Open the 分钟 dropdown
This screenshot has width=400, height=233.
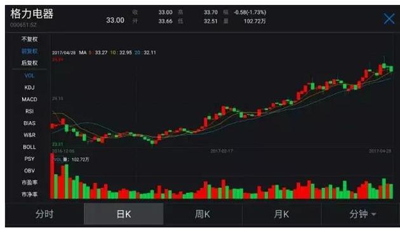[363, 214]
